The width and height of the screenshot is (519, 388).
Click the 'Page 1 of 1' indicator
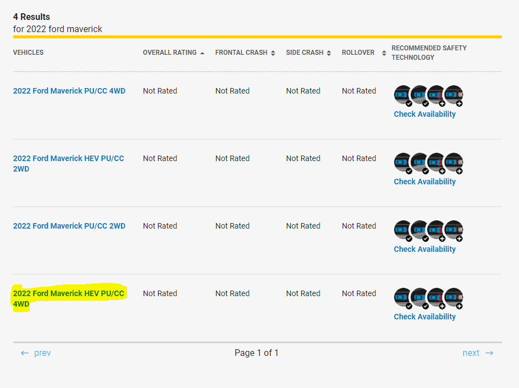tap(256, 353)
